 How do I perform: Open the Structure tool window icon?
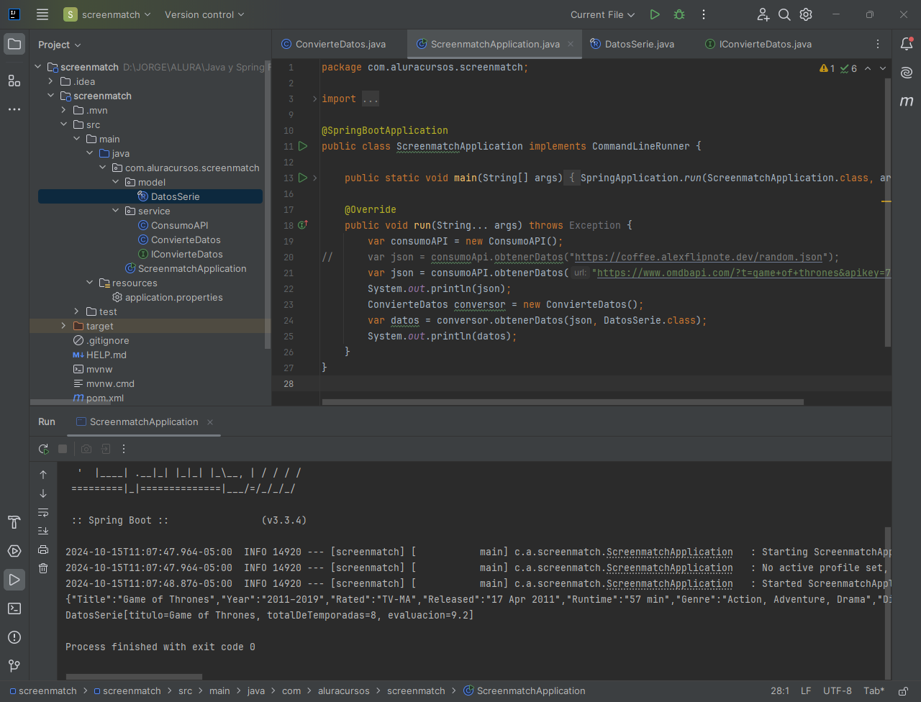coord(14,81)
